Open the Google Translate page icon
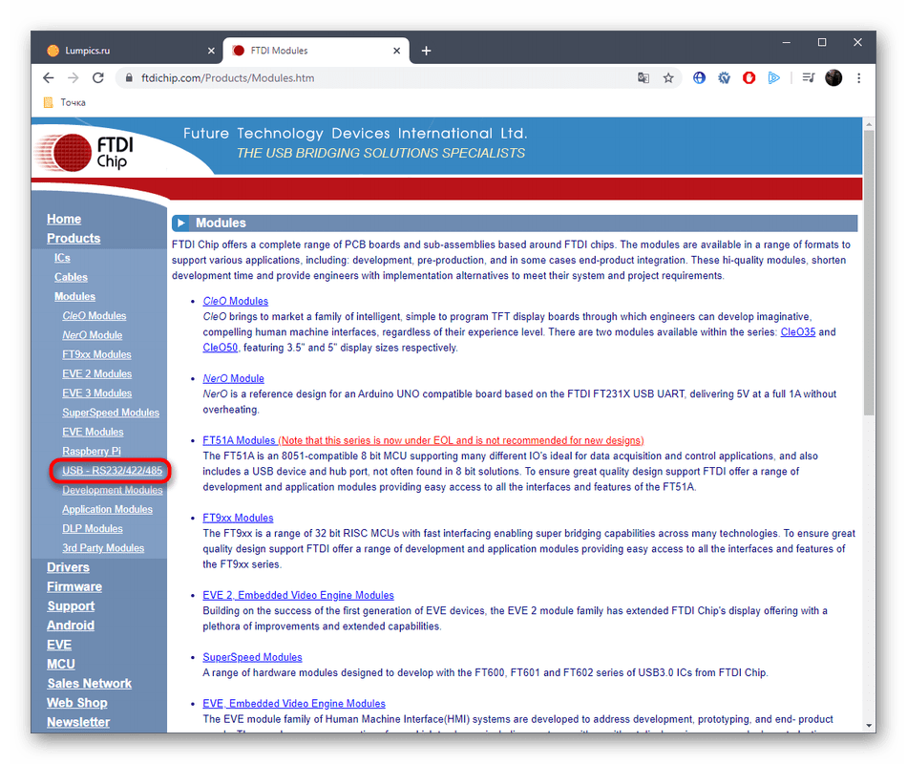Viewport: 907px width, 764px height. coord(643,78)
